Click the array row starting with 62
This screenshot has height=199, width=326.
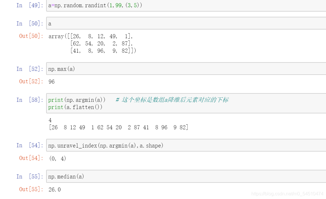[x=102, y=43]
